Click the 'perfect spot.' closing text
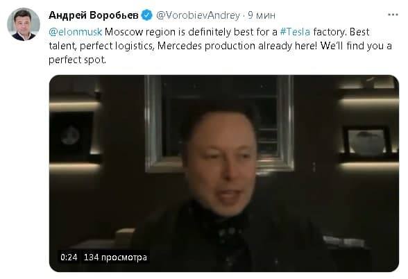The image size is (408, 279). click(77, 60)
